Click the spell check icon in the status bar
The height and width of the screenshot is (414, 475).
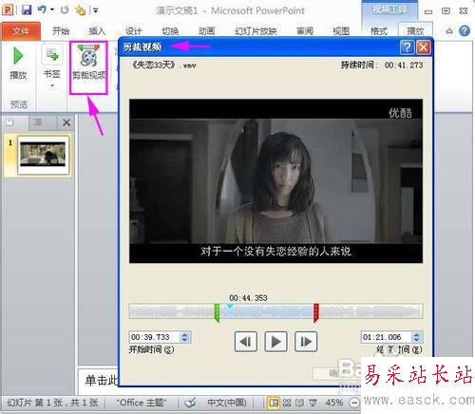(190, 403)
